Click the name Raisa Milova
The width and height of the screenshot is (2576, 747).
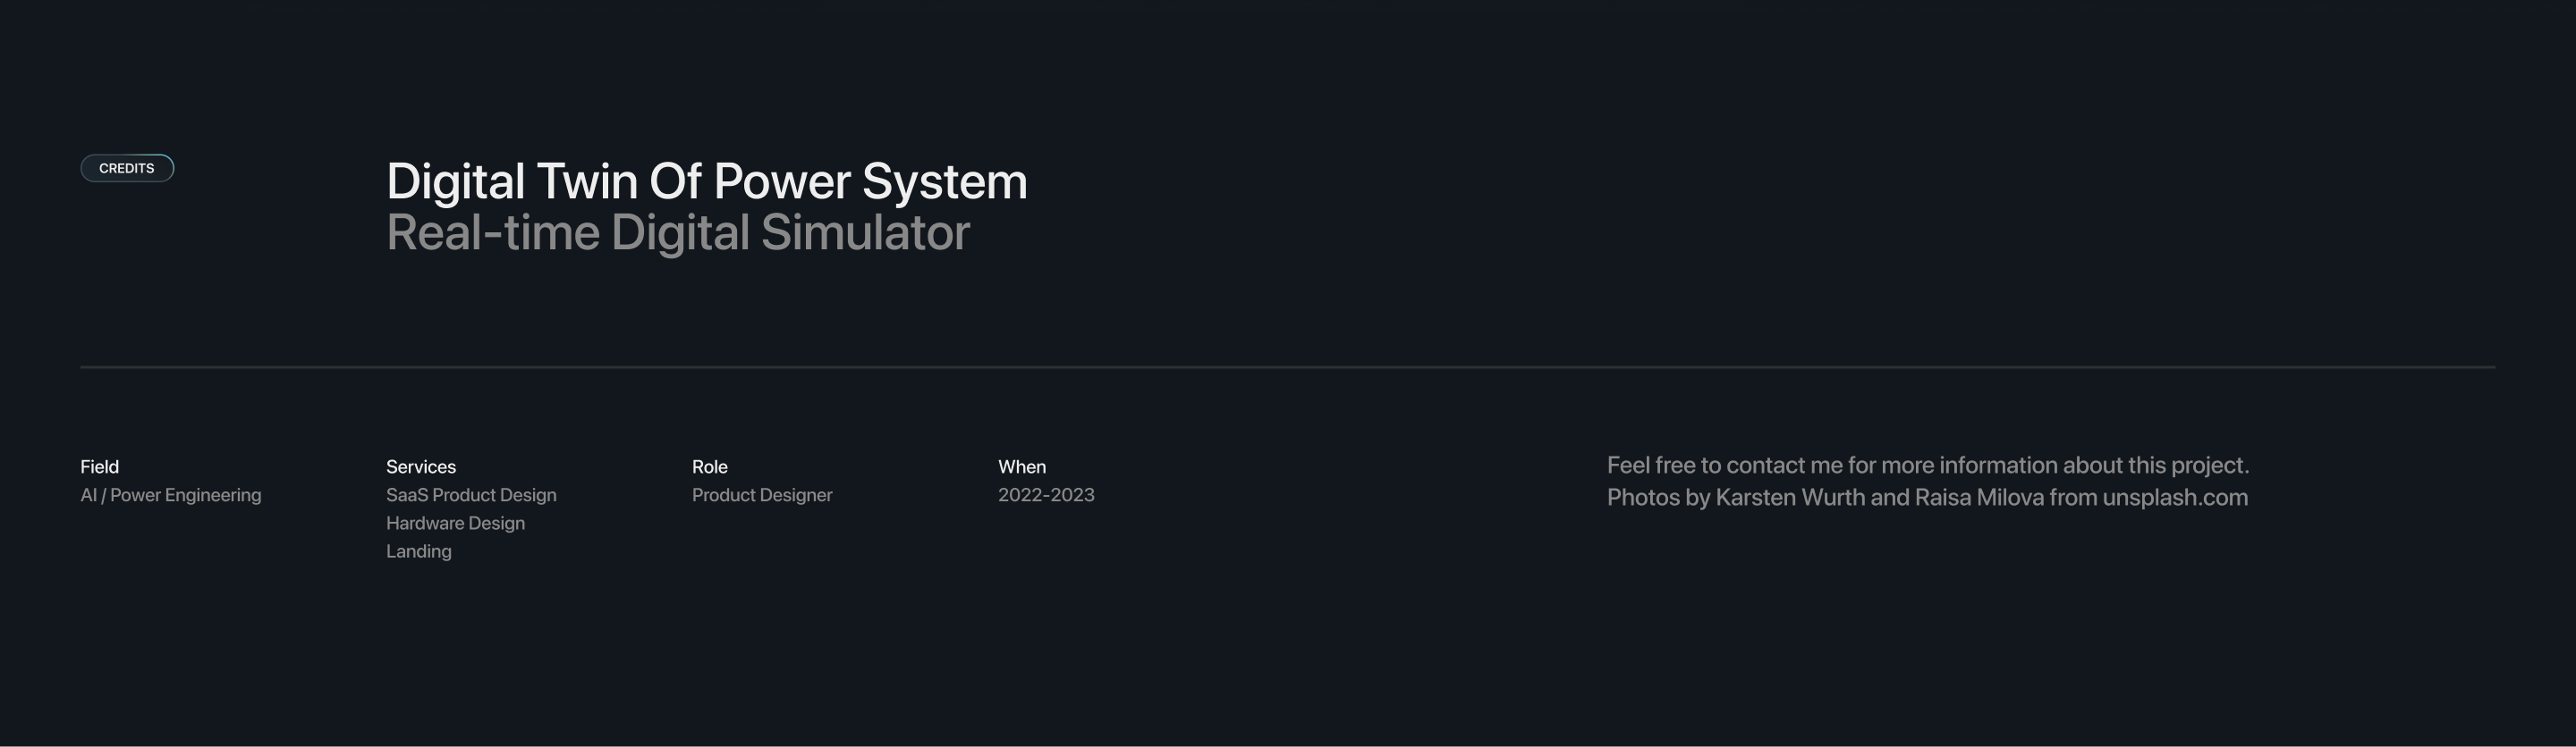point(1978,498)
